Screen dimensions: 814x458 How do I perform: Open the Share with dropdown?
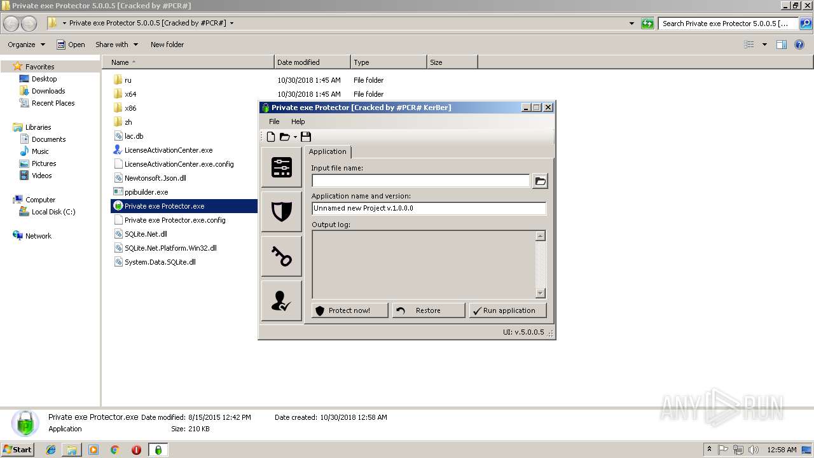point(116,45)
